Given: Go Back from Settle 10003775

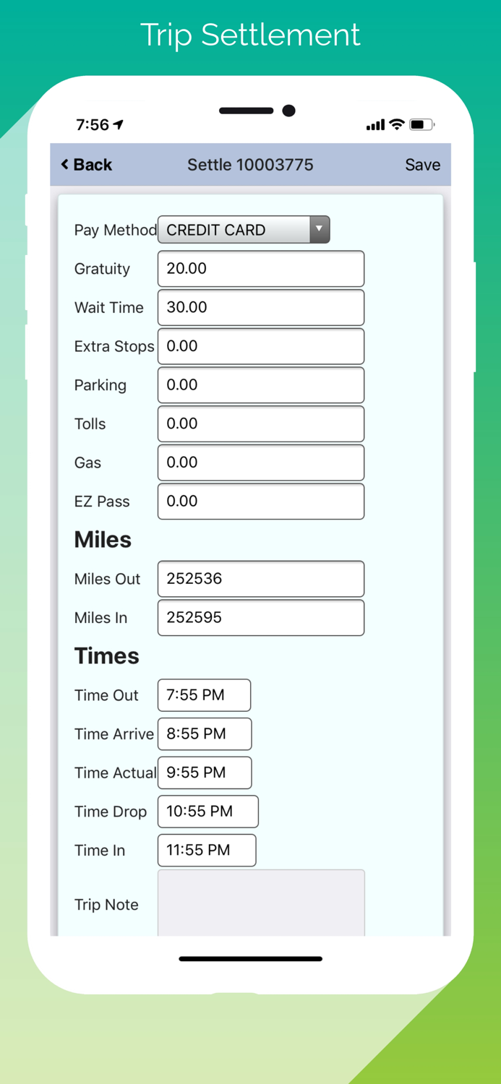Looking at the screenshot, I should coord(85,165).
